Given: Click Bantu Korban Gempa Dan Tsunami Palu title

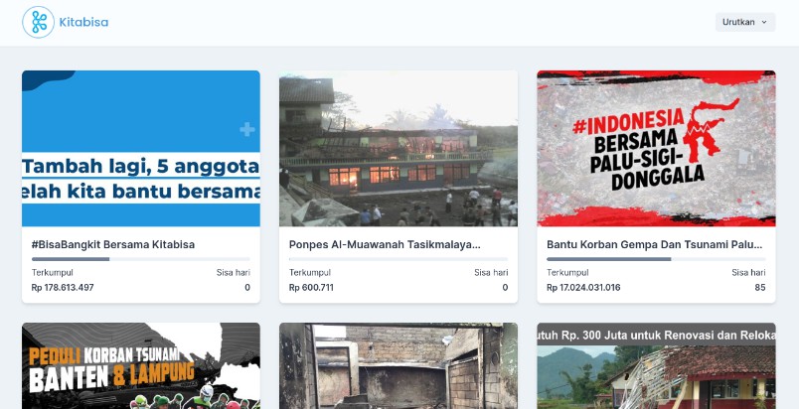Looking at the screenshot, I should coord(654,244).
